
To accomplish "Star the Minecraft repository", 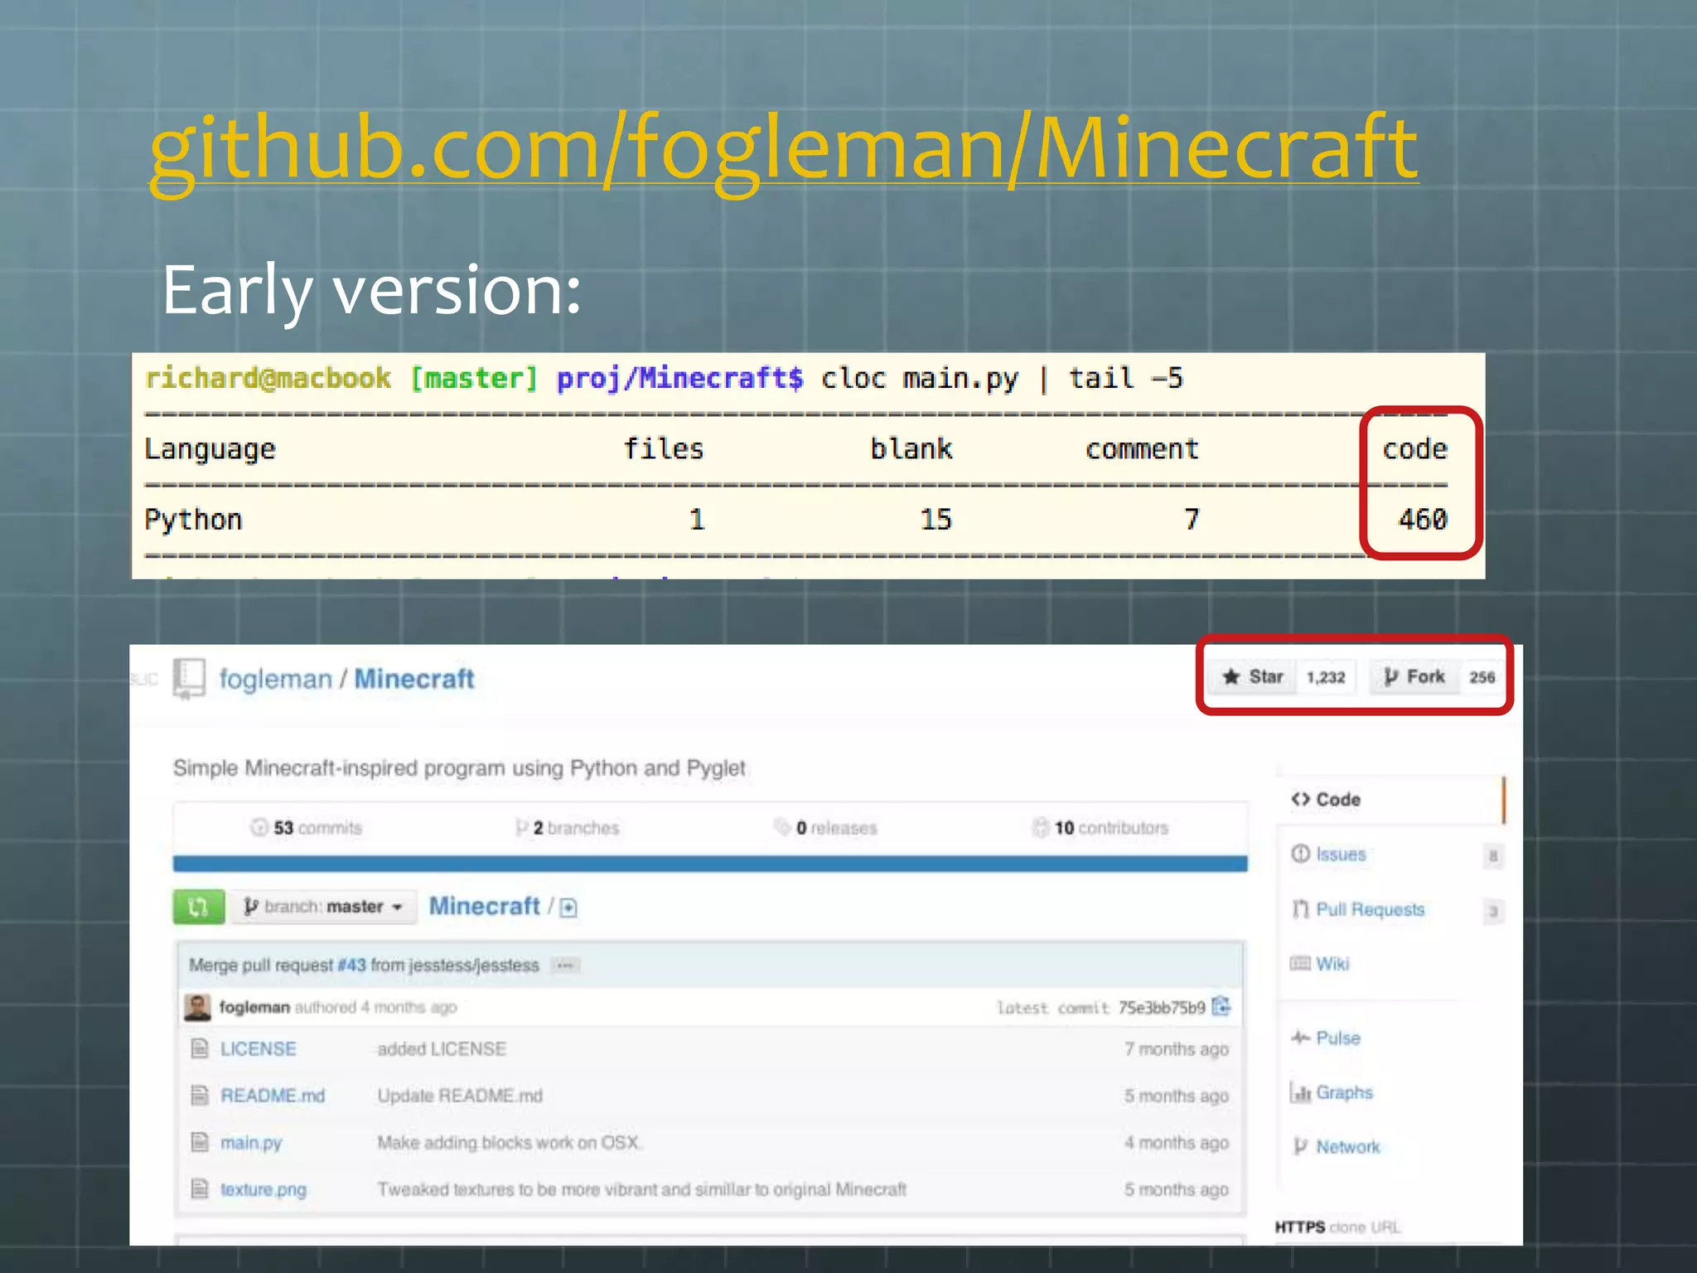I will click(x=1253, y=677).
